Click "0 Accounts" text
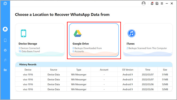177x100 pixels. (x=78, y=51)
